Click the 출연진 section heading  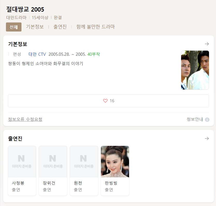point(15,139)
